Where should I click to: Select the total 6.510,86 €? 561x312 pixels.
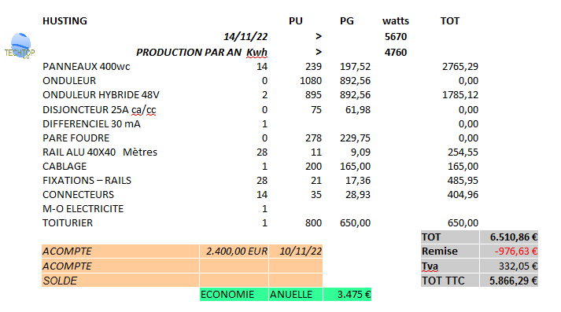click(509, 237)
